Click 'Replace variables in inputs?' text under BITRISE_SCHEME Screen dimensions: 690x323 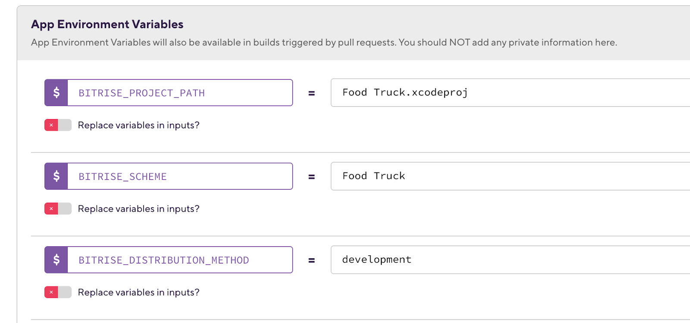[x=139, y=209]
